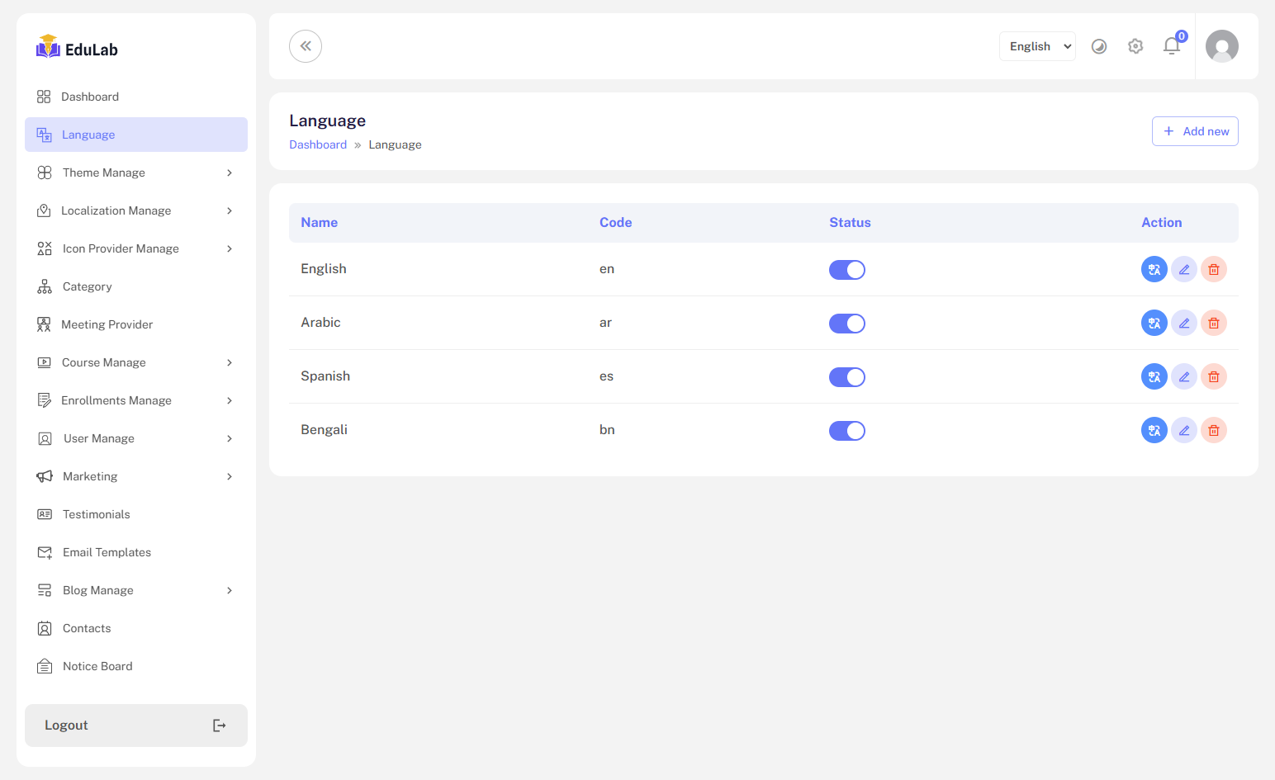Click the Add new button
Screen dimensions: 1275x780
click(x=1195, y=131)
